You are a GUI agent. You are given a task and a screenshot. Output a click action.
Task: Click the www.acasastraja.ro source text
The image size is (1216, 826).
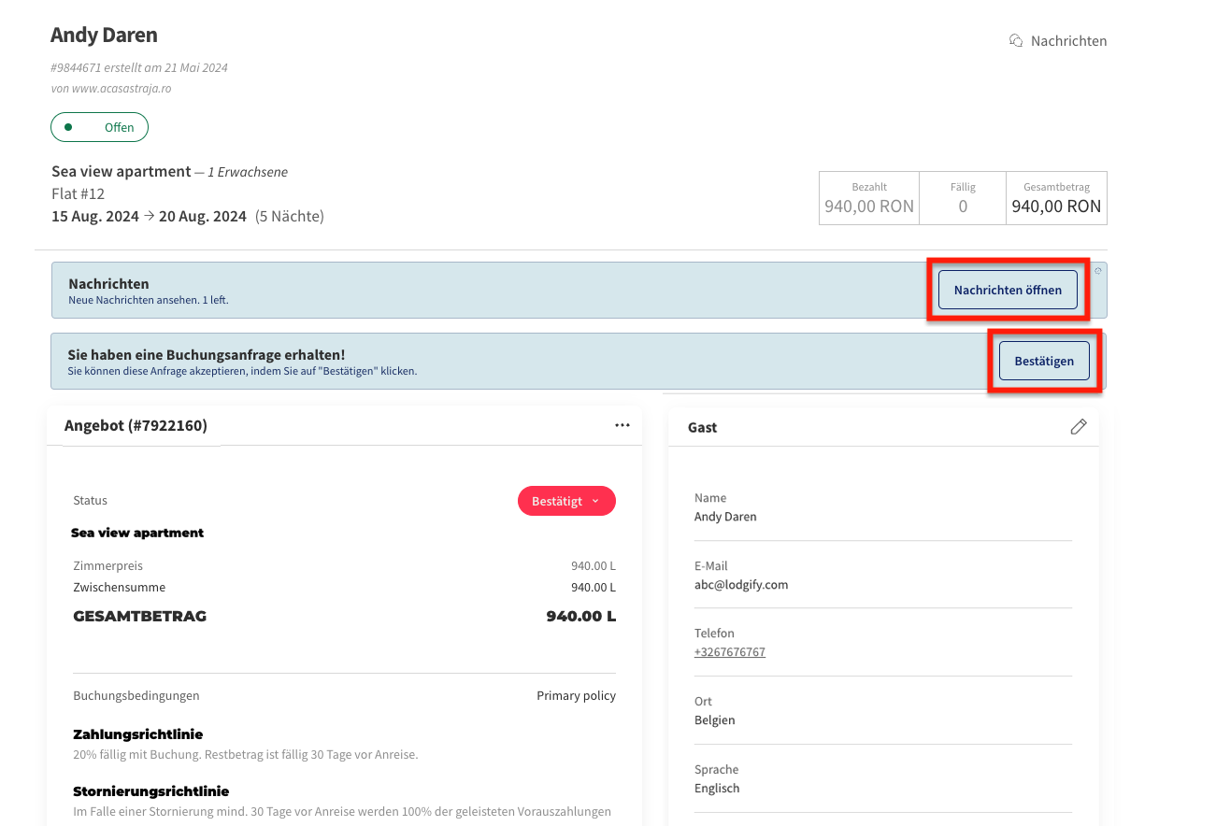[122, 89]
